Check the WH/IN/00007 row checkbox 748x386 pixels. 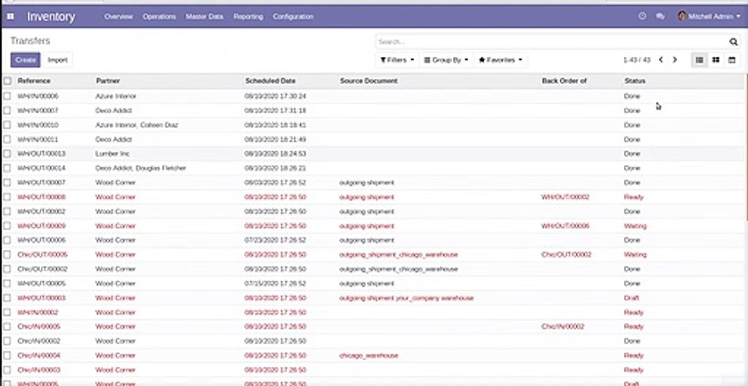7,110
